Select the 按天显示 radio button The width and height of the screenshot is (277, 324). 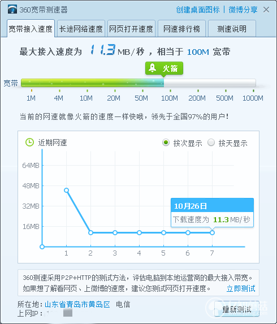tap(211, 142)
